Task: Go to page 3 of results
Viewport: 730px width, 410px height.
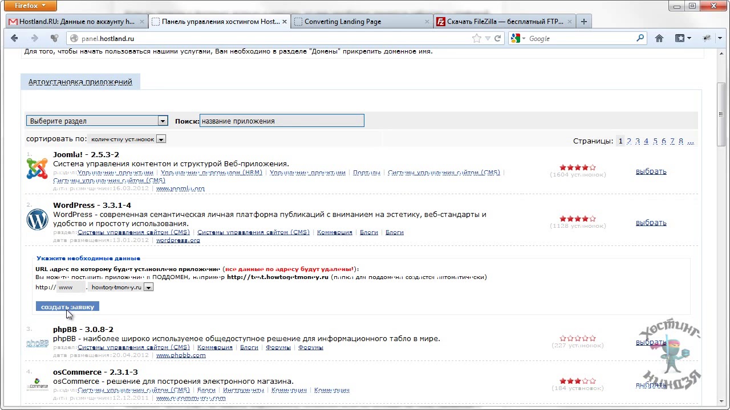Action: 638,141
